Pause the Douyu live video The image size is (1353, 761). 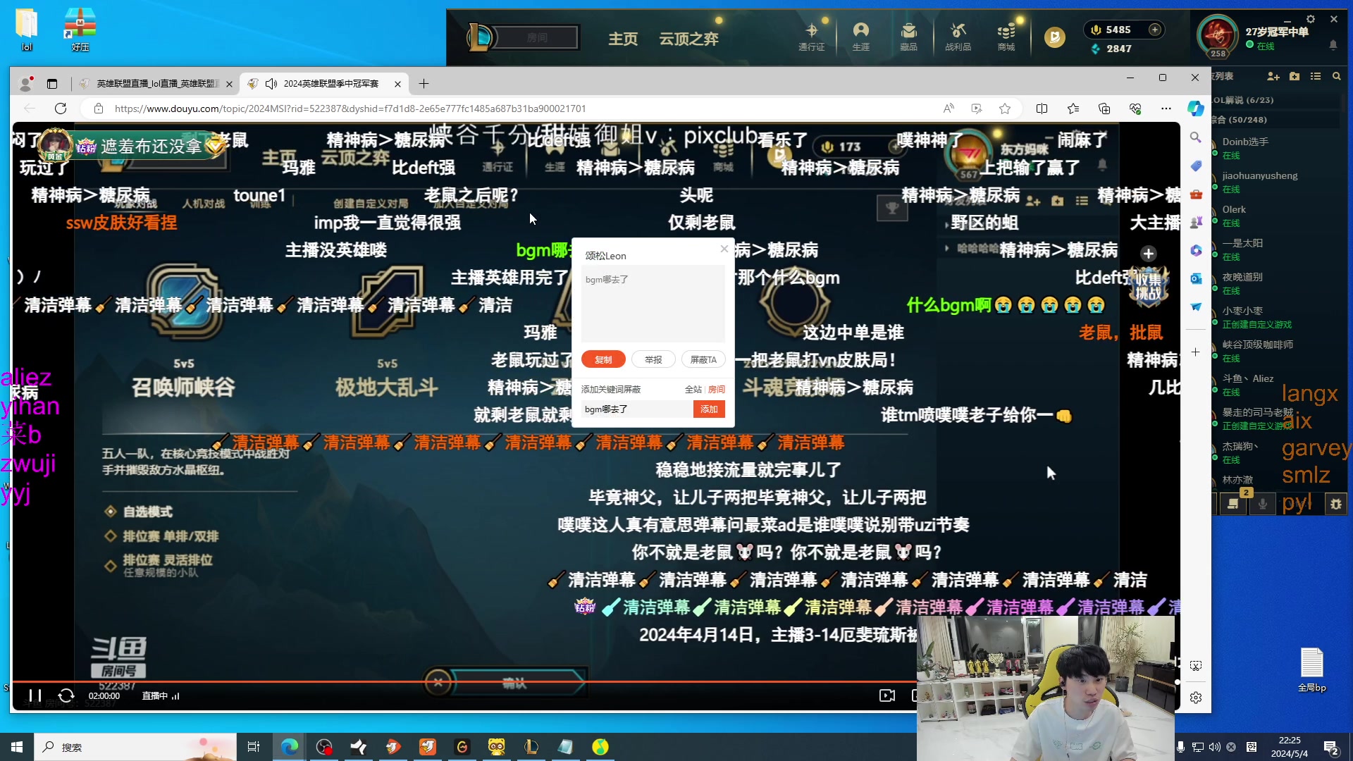coord(35,695)
